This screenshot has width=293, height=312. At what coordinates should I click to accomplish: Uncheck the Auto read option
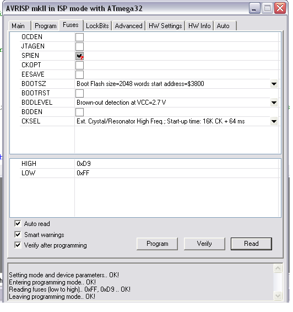pyautogui.click(x=18, y=223)
